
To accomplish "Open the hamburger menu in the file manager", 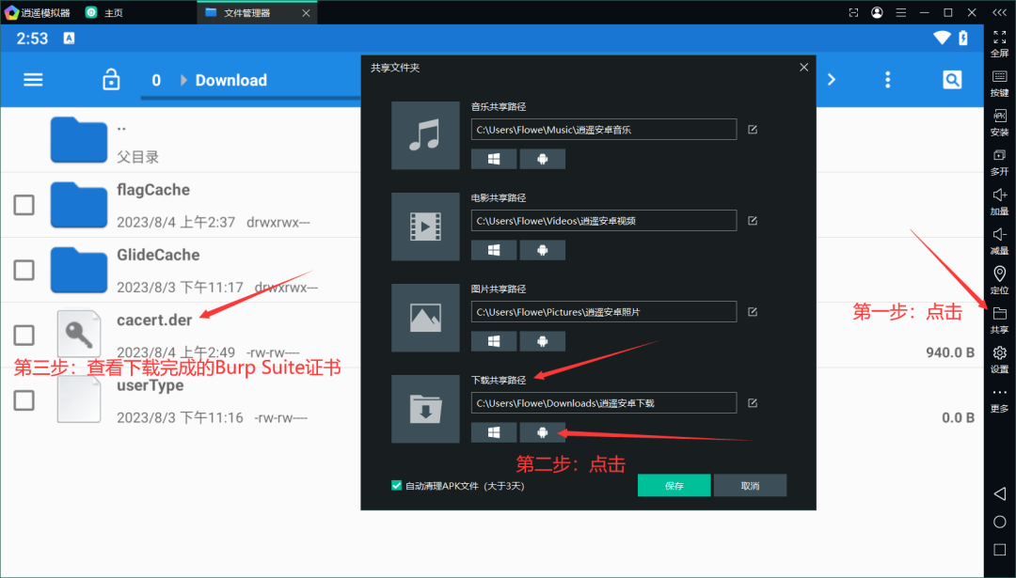I will 33,80.
